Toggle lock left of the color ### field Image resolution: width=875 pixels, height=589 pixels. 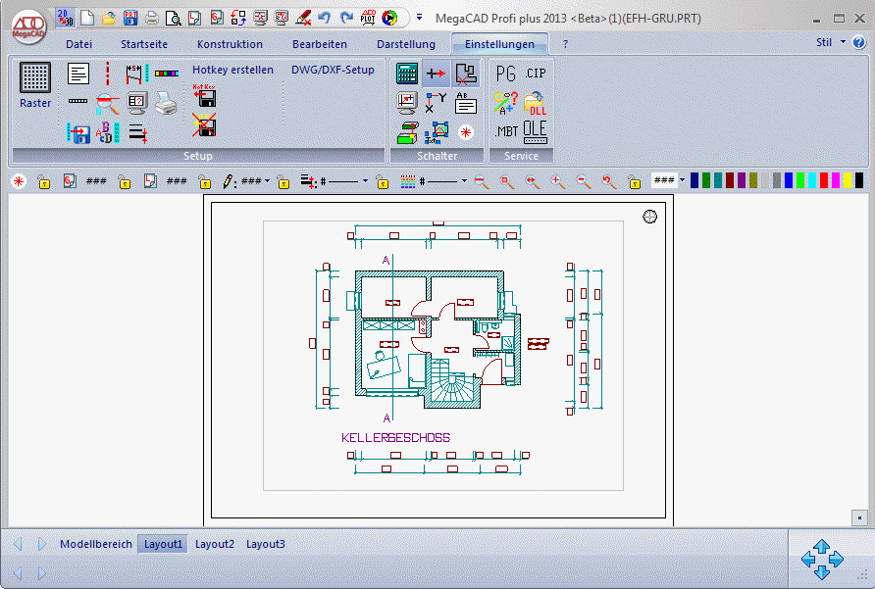[634, 182]
